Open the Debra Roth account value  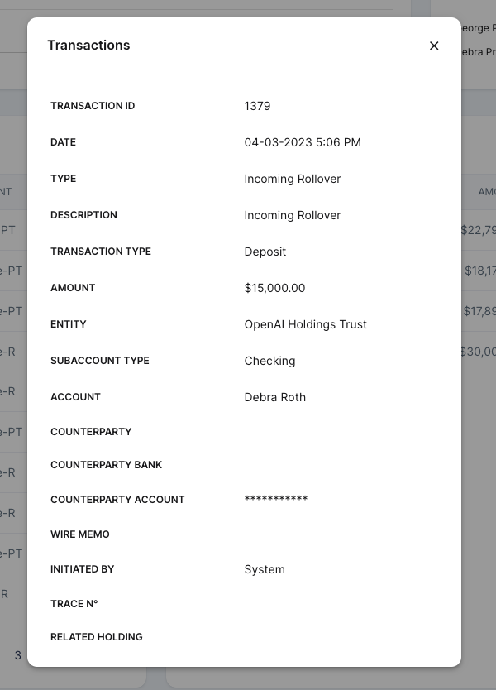coord(275,397)
